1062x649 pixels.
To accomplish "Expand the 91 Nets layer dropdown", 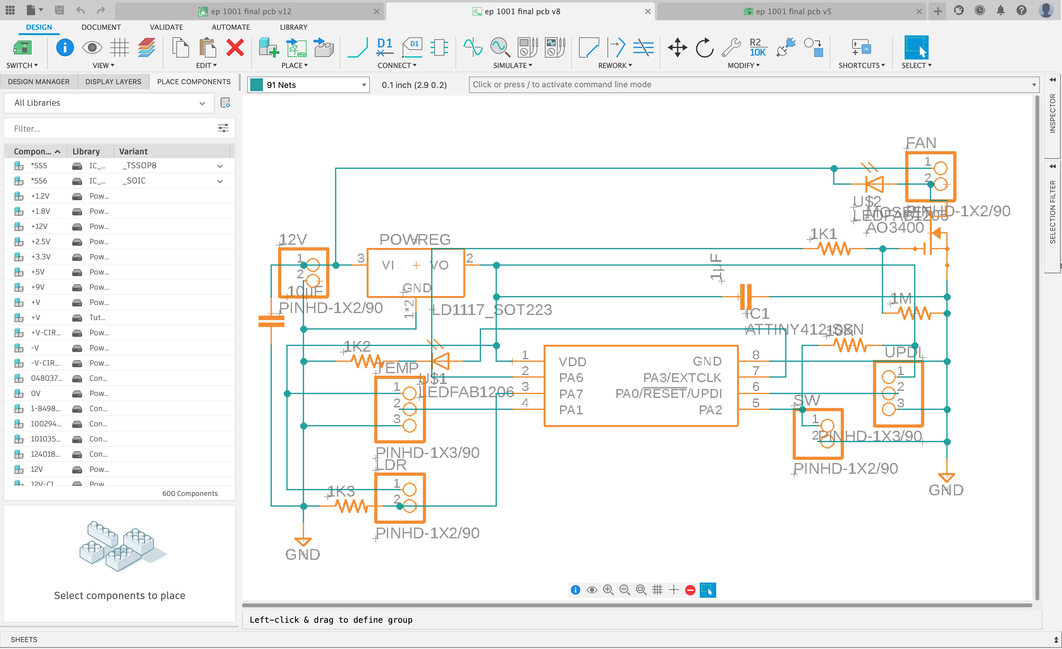I will tap(364, 85).
